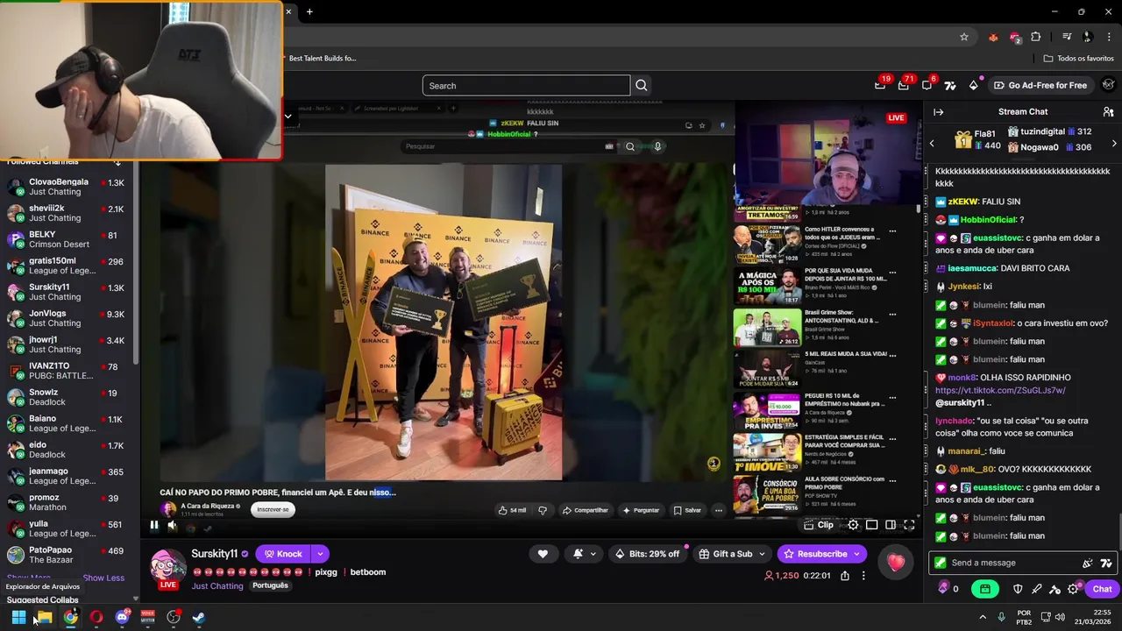Image resolution: width=1122 pixels, height=631 pixels.
Task: Share the stream with share icon
Action: click(x=844, y=576)
